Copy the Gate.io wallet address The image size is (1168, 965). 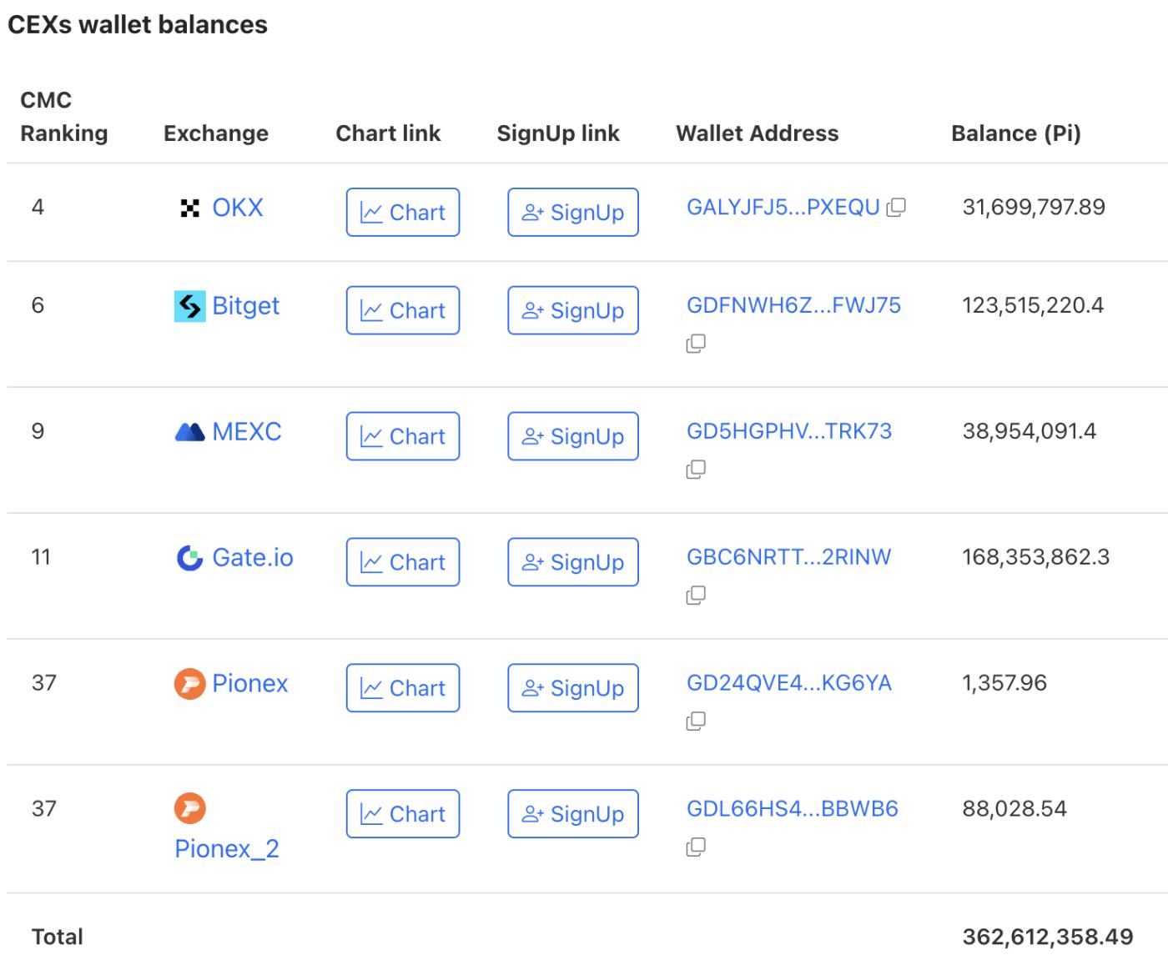(x=697, y=595)
